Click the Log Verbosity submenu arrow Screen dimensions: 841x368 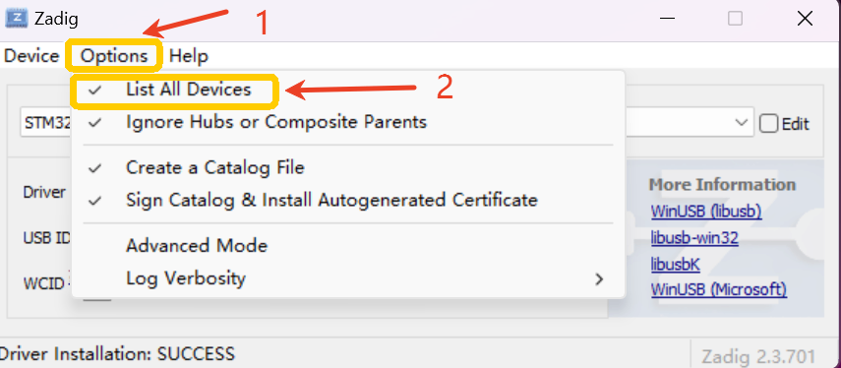click(599, 278)
